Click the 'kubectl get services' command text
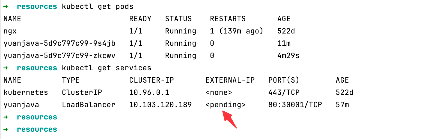 [107, 68]
